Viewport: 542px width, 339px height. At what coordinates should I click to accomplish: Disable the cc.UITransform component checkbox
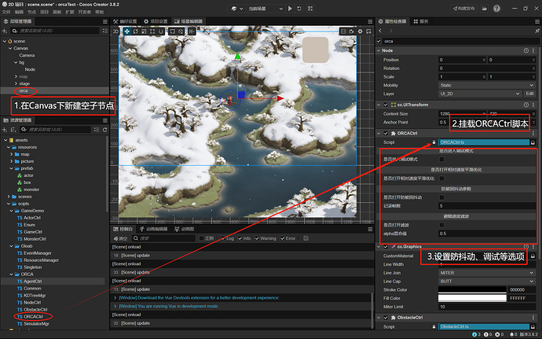click(386, 105)
